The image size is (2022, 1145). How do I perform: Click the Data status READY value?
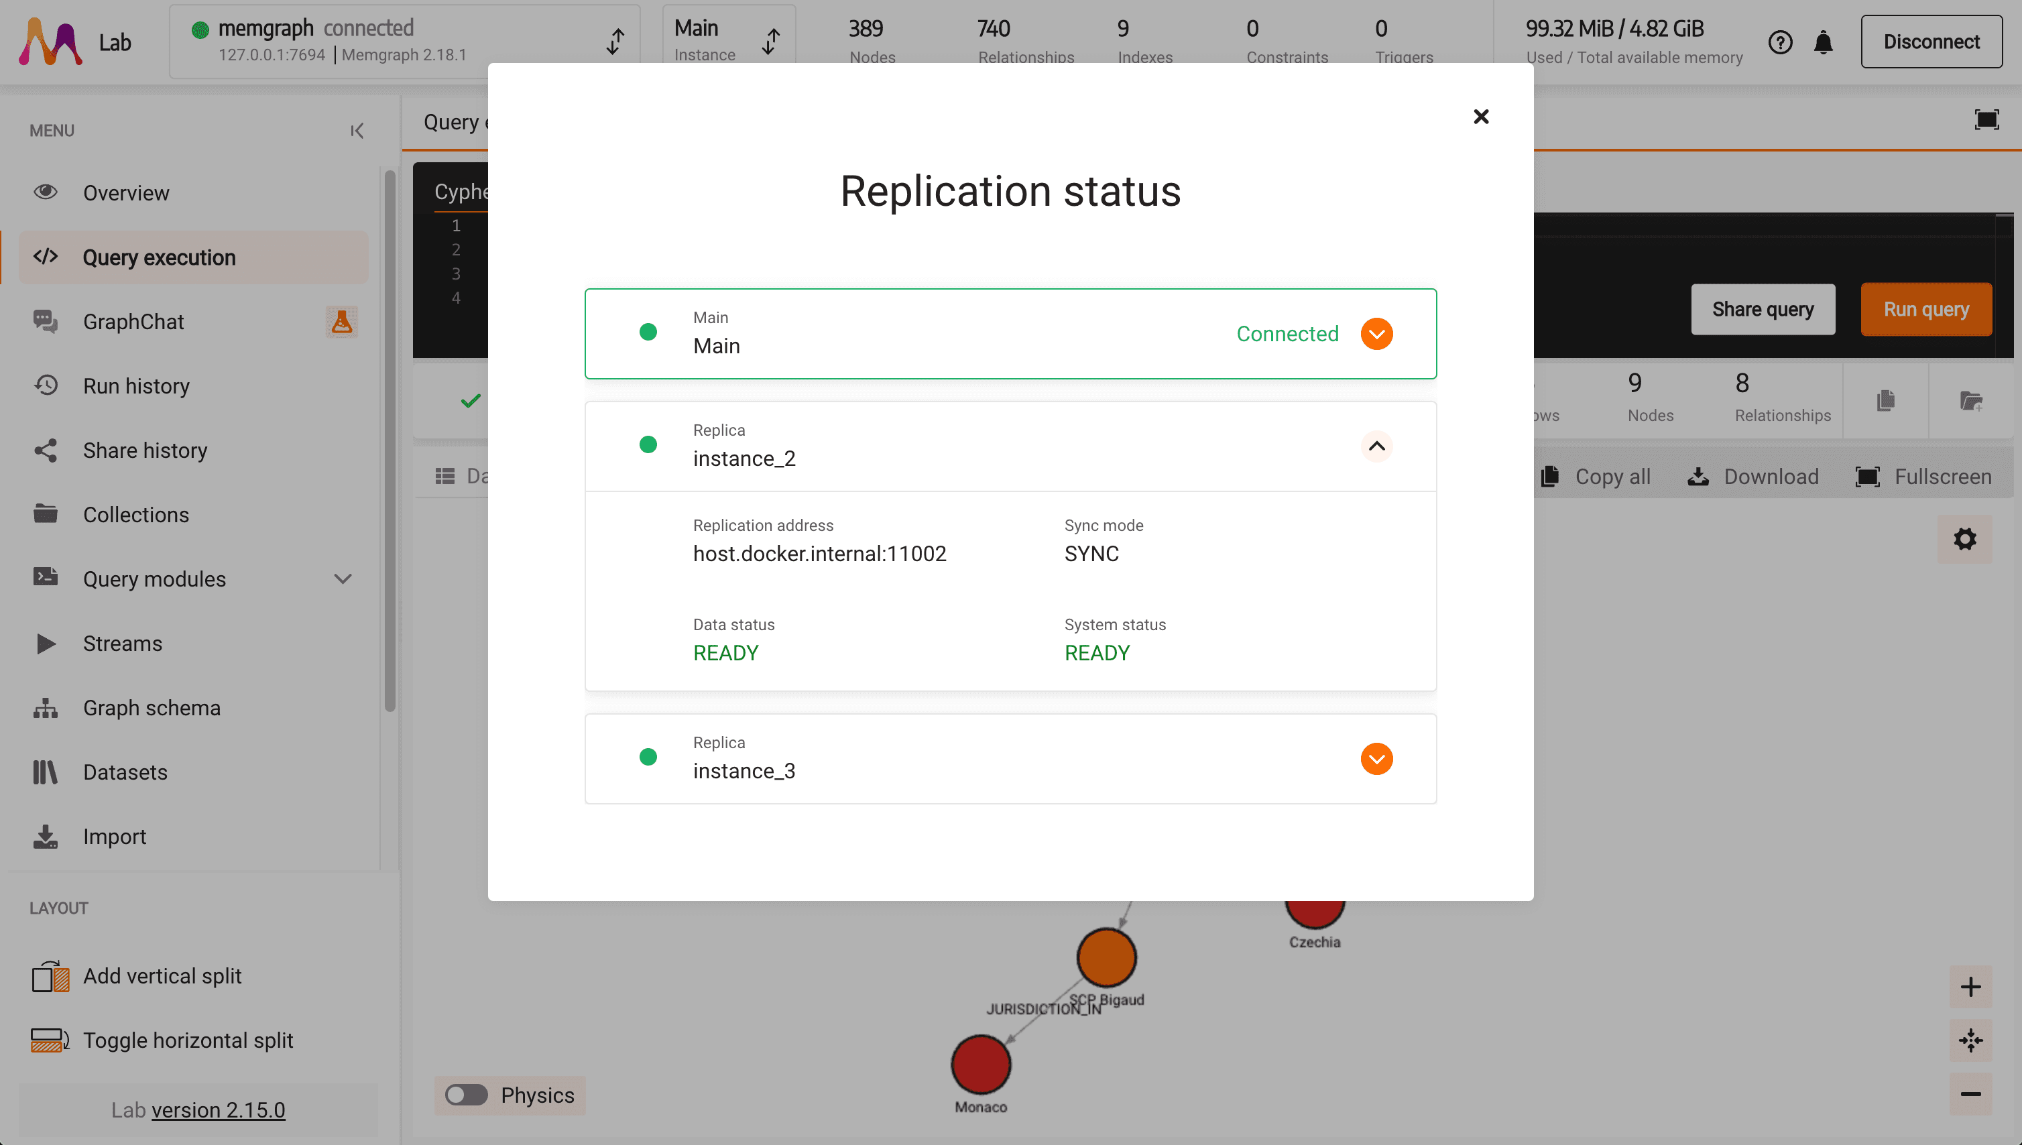point(725,653)
